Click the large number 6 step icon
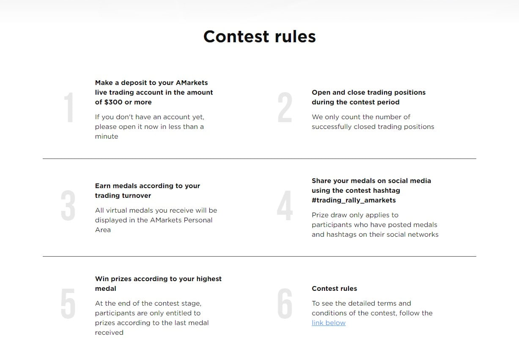519x361 pixels. pyautogui.click(x=285, y=304)
